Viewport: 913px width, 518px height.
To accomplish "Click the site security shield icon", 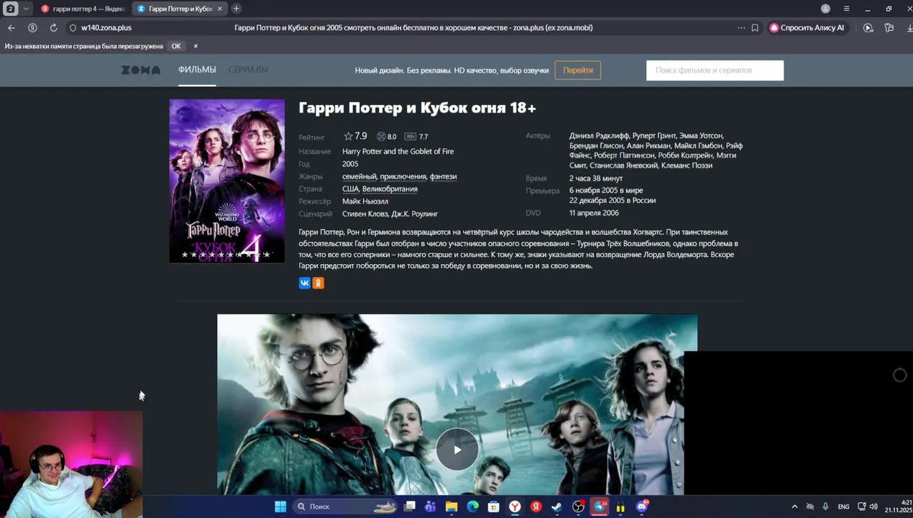I will click(73, 28).
